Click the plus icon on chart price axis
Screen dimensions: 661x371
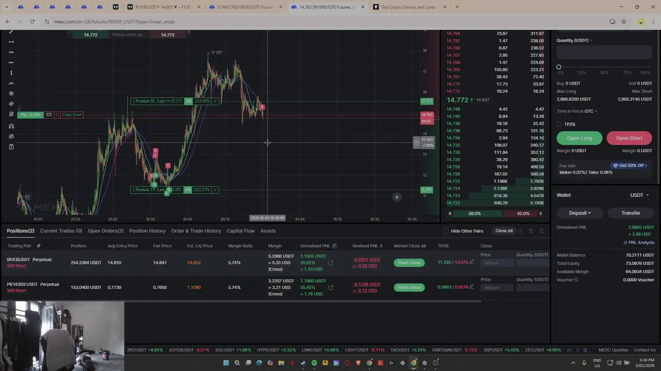[x=417, y=143]
